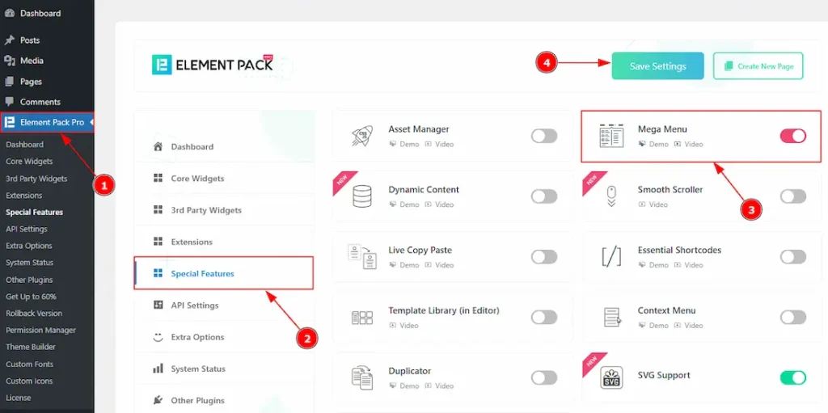The height and width of the screenshot is (413, 828).
Task: Click the Asset Manager rocket icon
Action: click(361, 136)
